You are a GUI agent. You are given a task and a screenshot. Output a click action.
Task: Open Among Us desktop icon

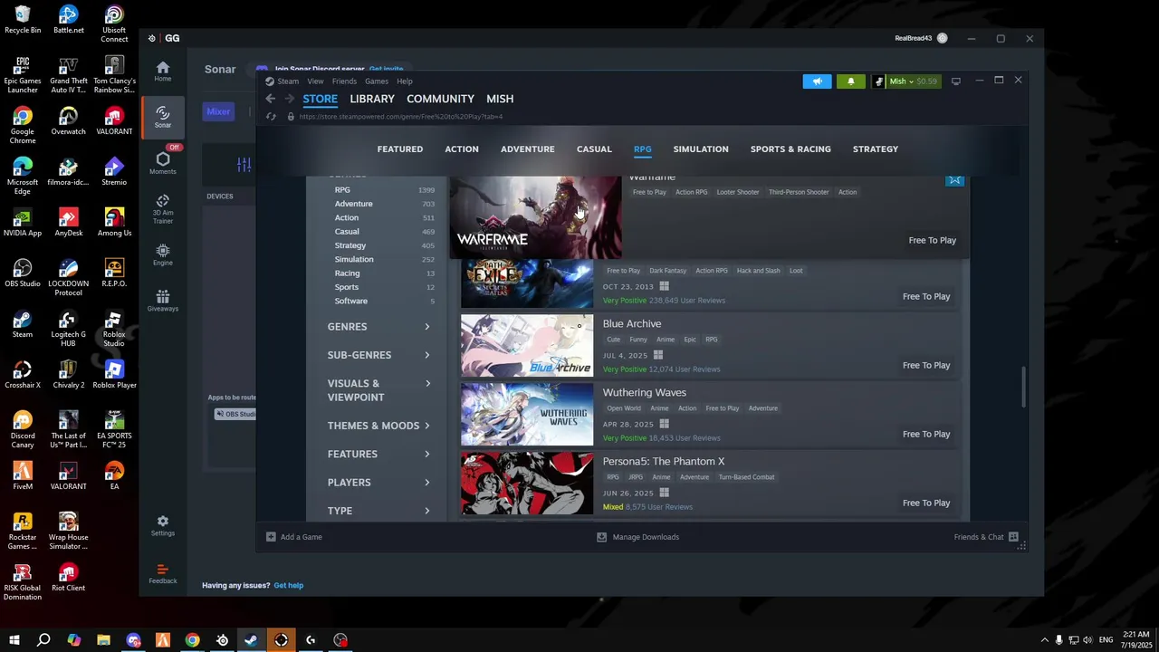tap(114, 223)
